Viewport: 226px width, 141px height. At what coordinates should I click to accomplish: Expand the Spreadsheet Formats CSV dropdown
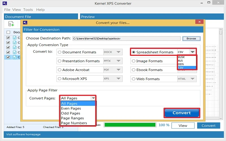192,52
